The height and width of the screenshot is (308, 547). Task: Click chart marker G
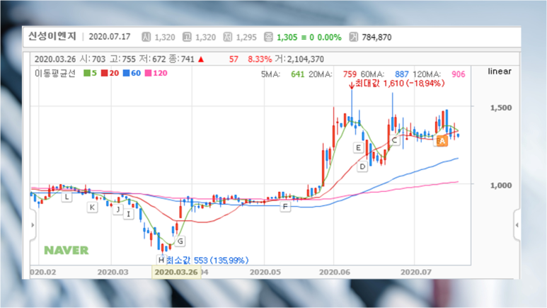(x=180, y=241)
